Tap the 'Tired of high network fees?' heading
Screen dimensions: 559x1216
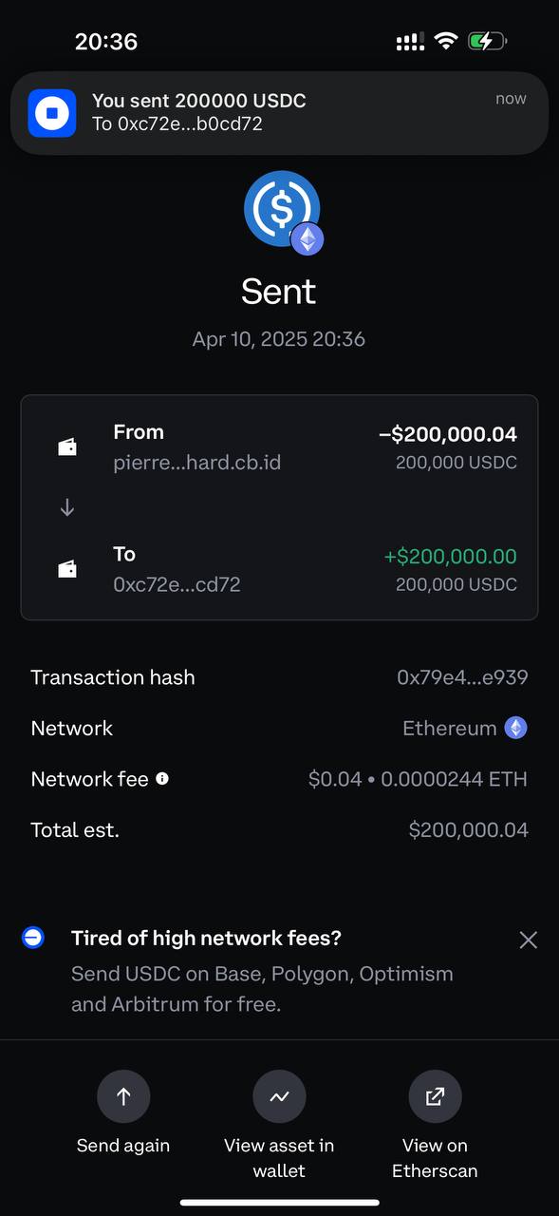[206, 938]
